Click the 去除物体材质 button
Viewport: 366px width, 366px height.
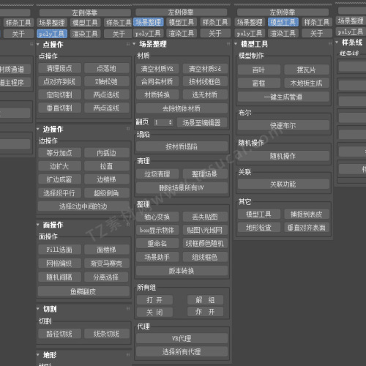click(182, 108)
